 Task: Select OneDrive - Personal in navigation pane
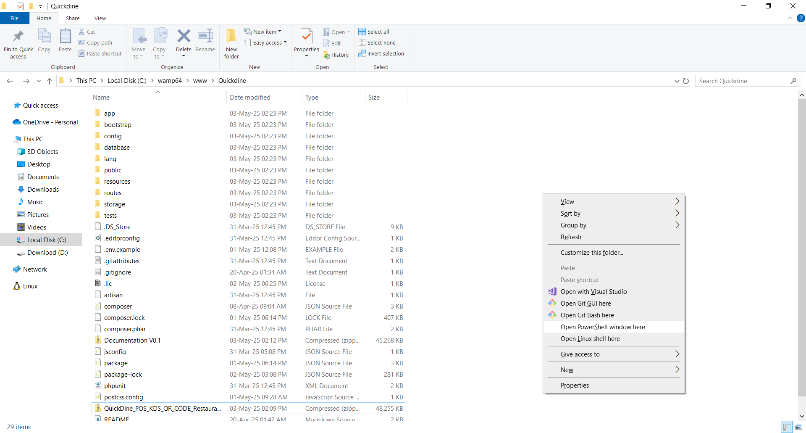point(50,122)
